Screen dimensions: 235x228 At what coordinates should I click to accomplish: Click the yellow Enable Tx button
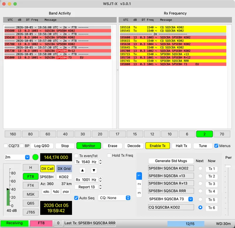158,146
